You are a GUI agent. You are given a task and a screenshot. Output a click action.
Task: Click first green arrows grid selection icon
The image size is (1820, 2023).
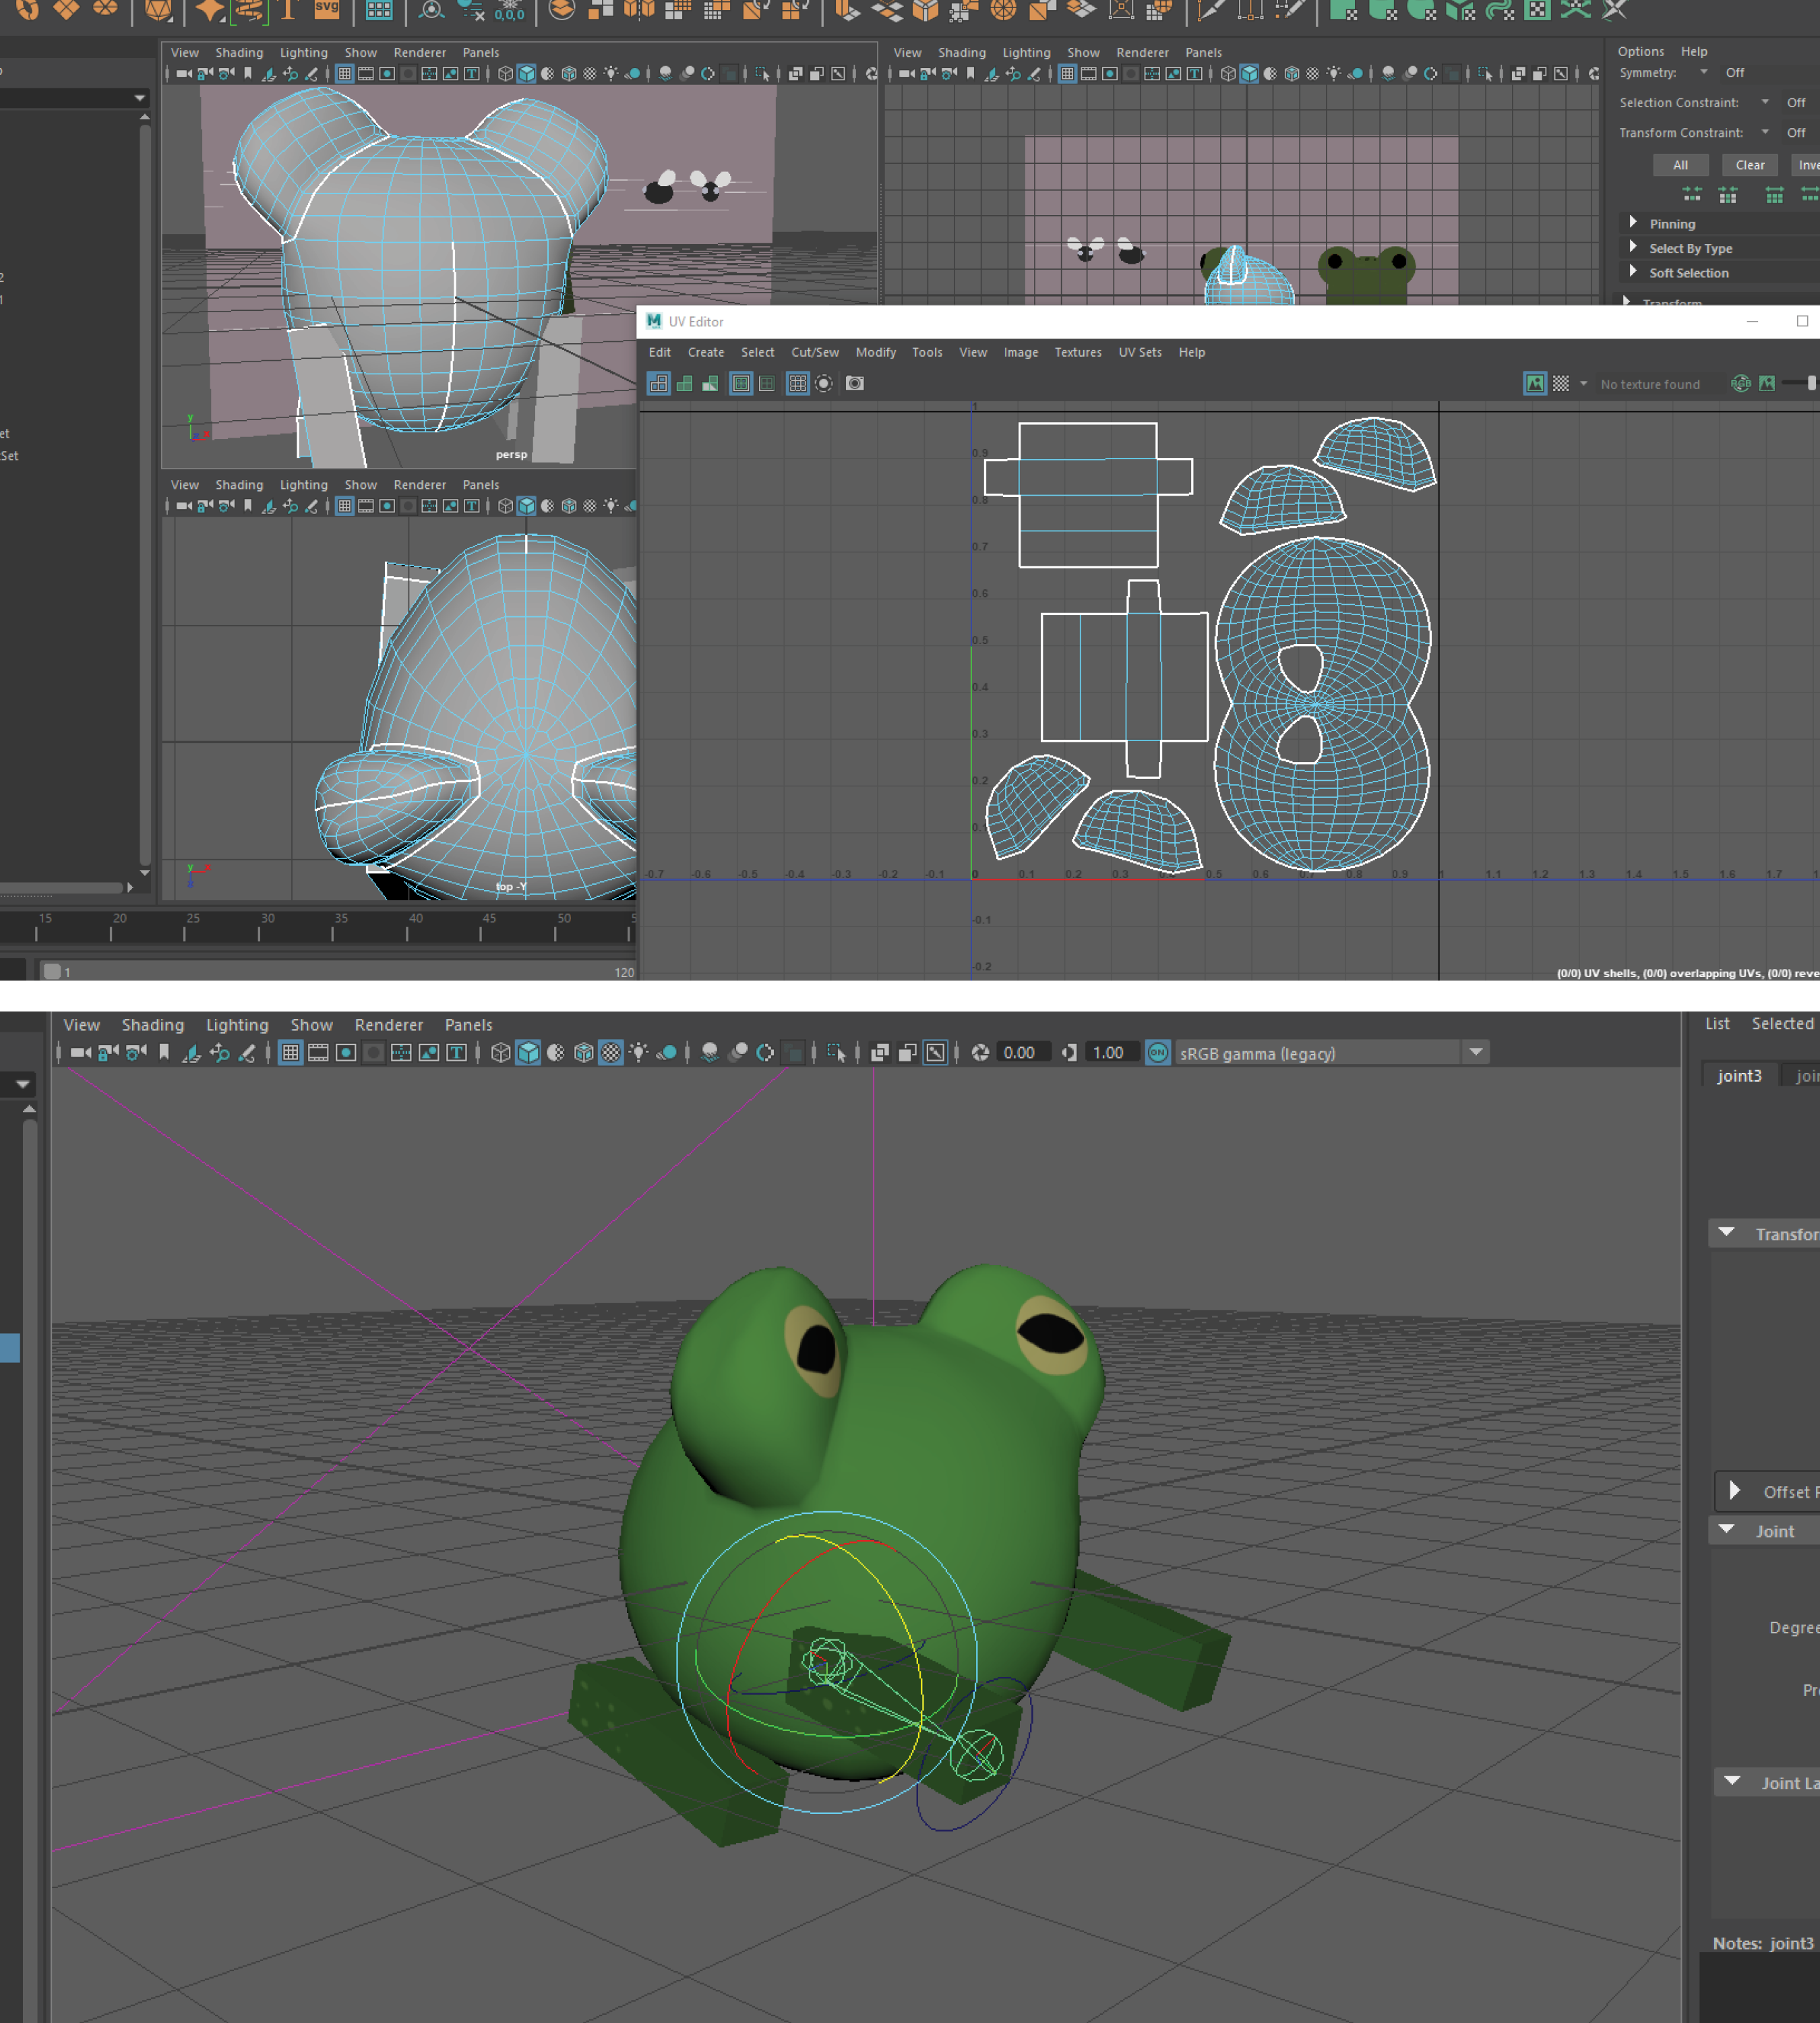1692,194
